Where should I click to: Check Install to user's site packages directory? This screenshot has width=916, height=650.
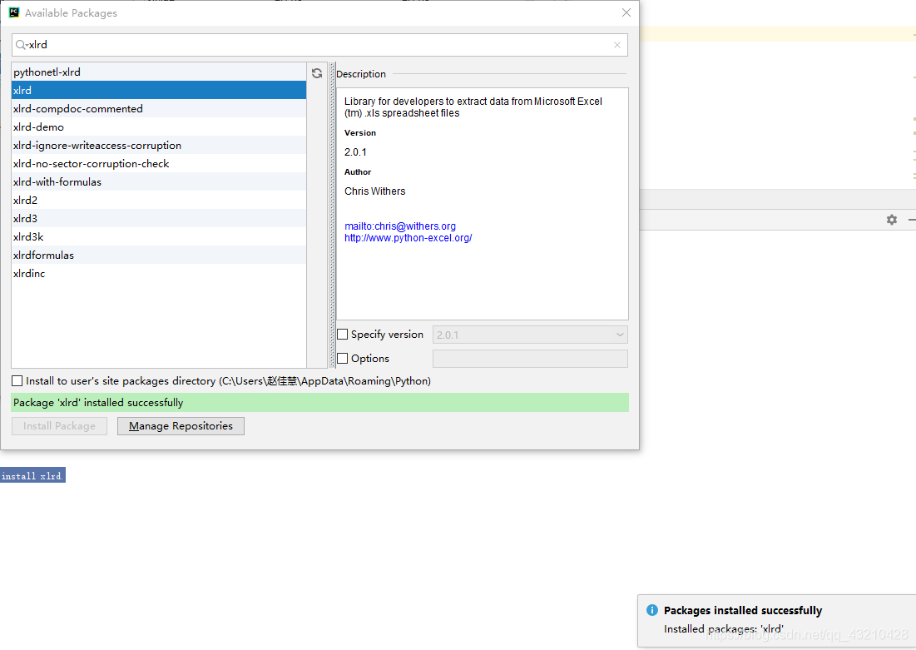click(17, 380)
